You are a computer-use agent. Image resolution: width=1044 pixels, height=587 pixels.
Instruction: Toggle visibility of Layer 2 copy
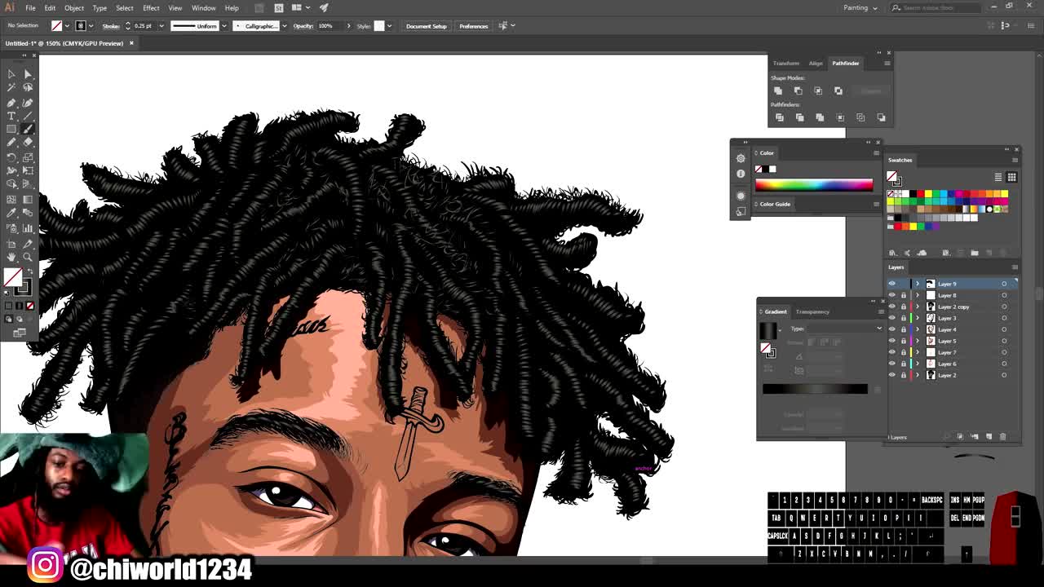pos(891,307)
